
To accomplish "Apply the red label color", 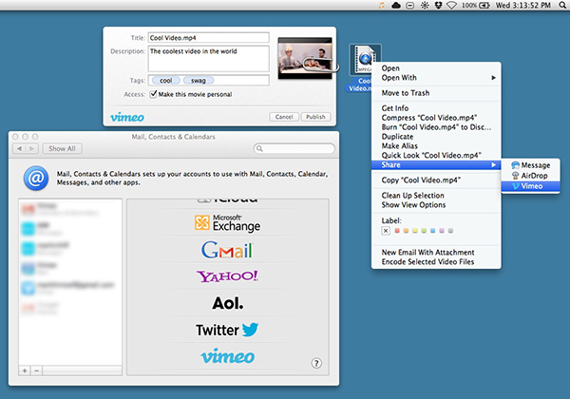I will click(397, 231).
